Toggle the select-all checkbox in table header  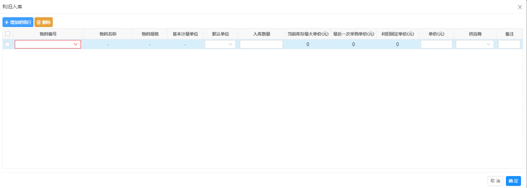[8, 34]
